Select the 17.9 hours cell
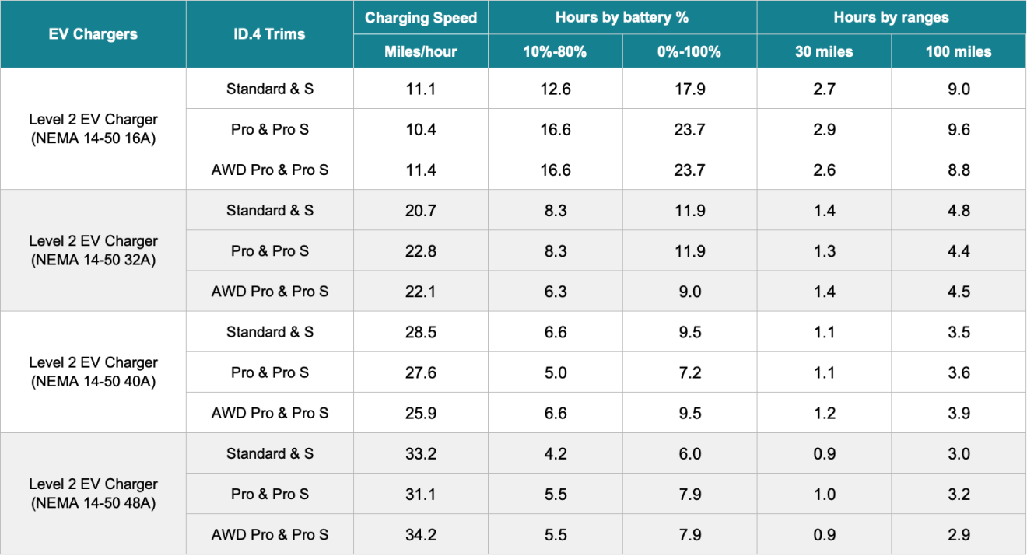The width and height of the screenshot is (1027, 556). (689, 89)
